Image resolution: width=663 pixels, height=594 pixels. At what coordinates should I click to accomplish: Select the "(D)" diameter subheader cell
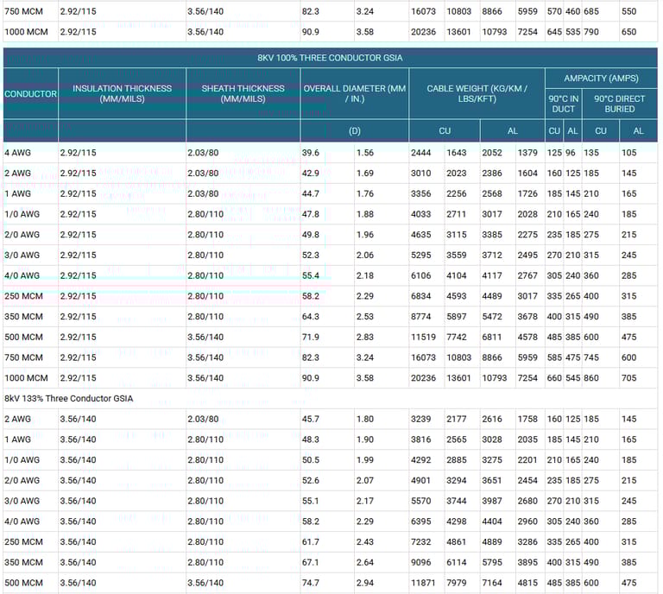pos(354,131)
